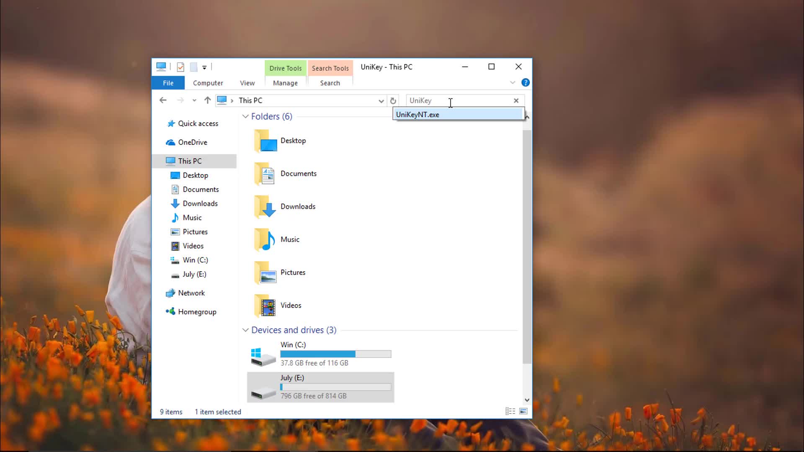This screenshot has height=452, width=804.
Task: Select Desktop in navigation pane tree
Action: click(x=195, y=175)
